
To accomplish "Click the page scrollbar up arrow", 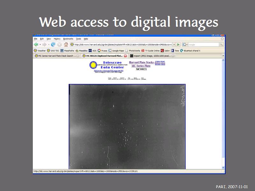I will [x=223, y=60].
